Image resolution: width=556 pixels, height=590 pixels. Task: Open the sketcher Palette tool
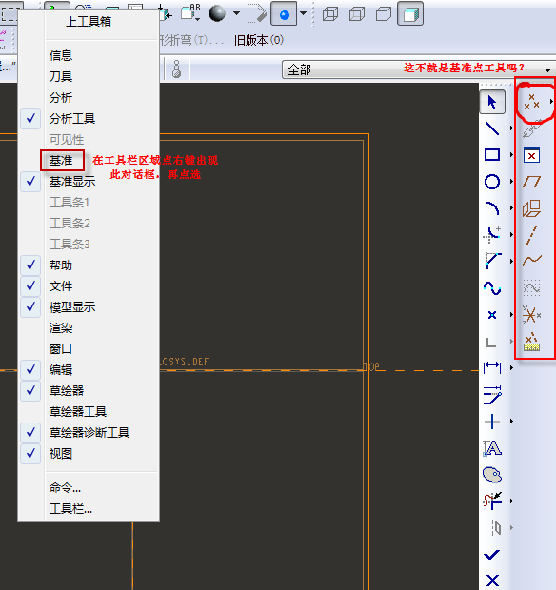tap(492, 475)
